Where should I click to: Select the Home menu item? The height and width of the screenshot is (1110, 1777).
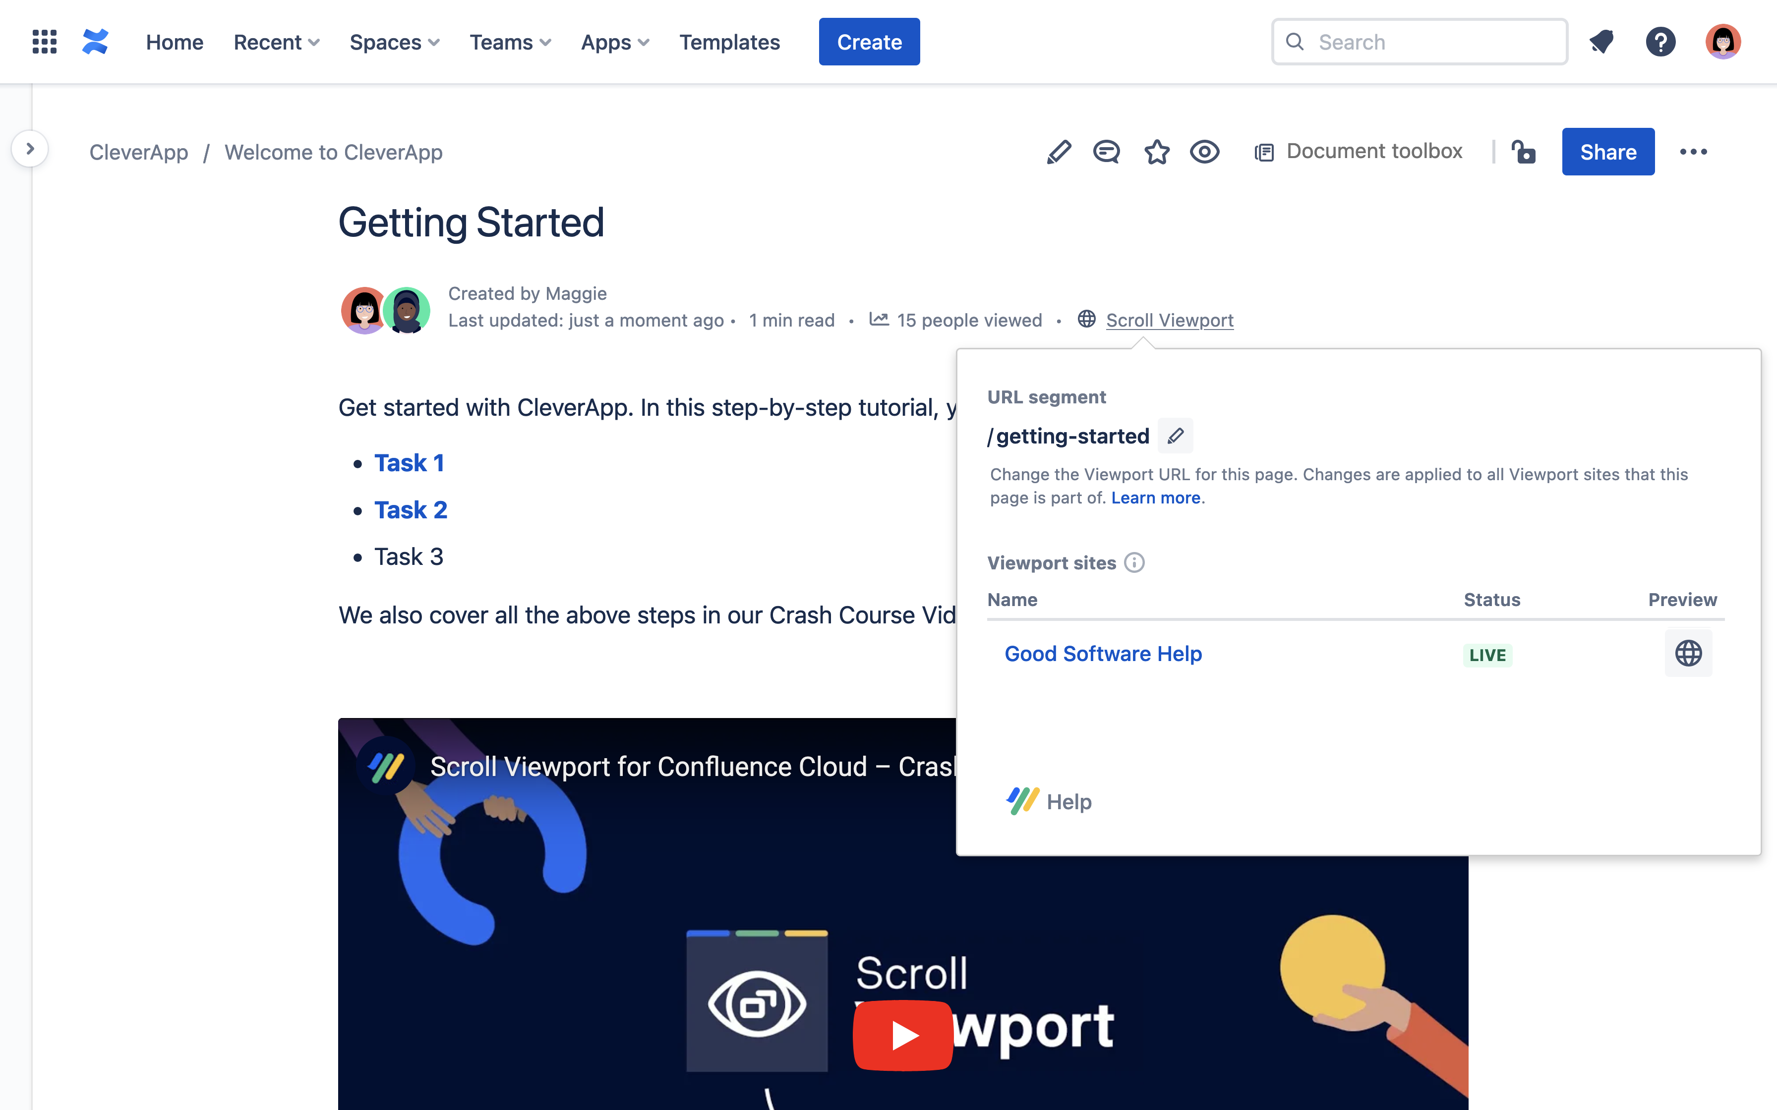[x=174, y=41]
